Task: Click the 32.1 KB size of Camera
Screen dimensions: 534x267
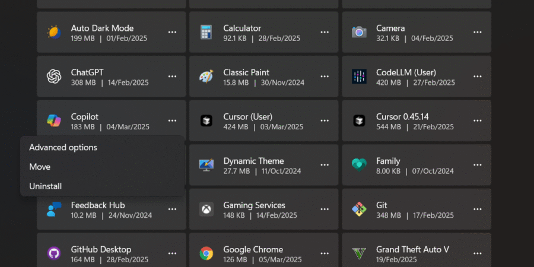Action: (387, 39)
